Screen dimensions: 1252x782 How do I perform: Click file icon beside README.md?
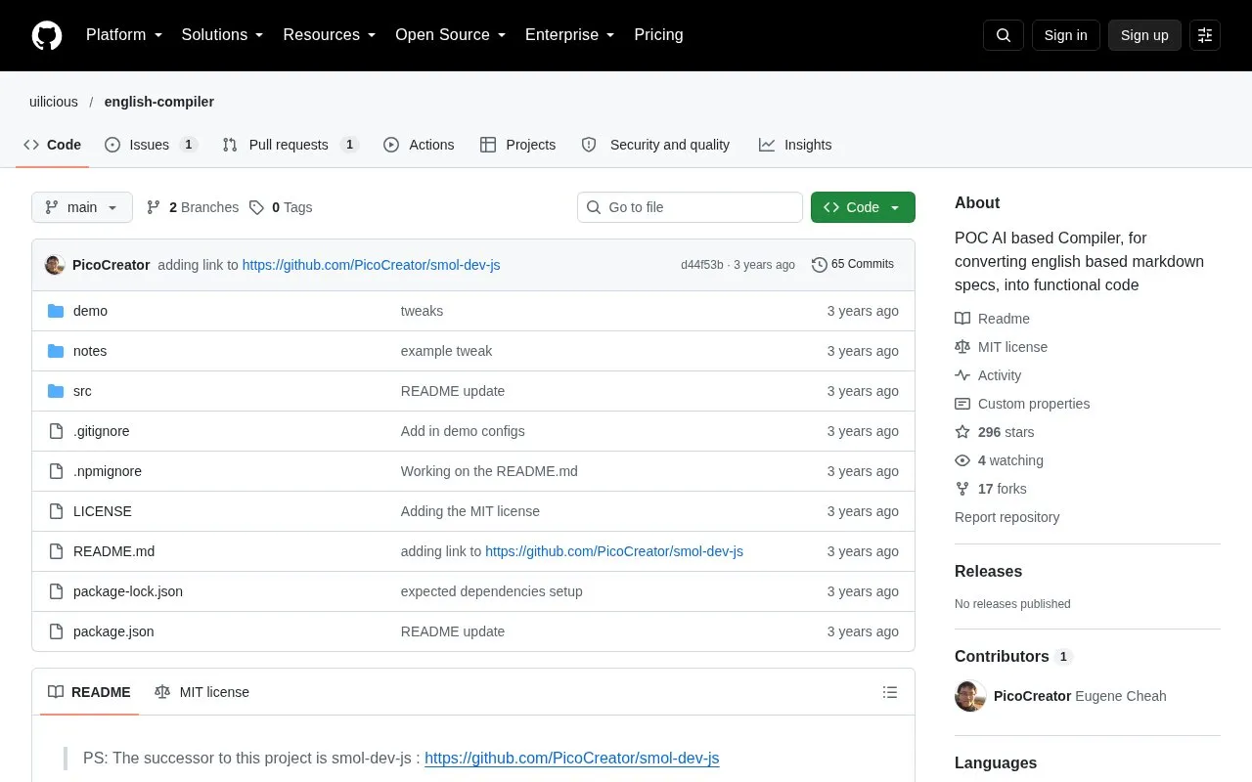pos(56,551)
